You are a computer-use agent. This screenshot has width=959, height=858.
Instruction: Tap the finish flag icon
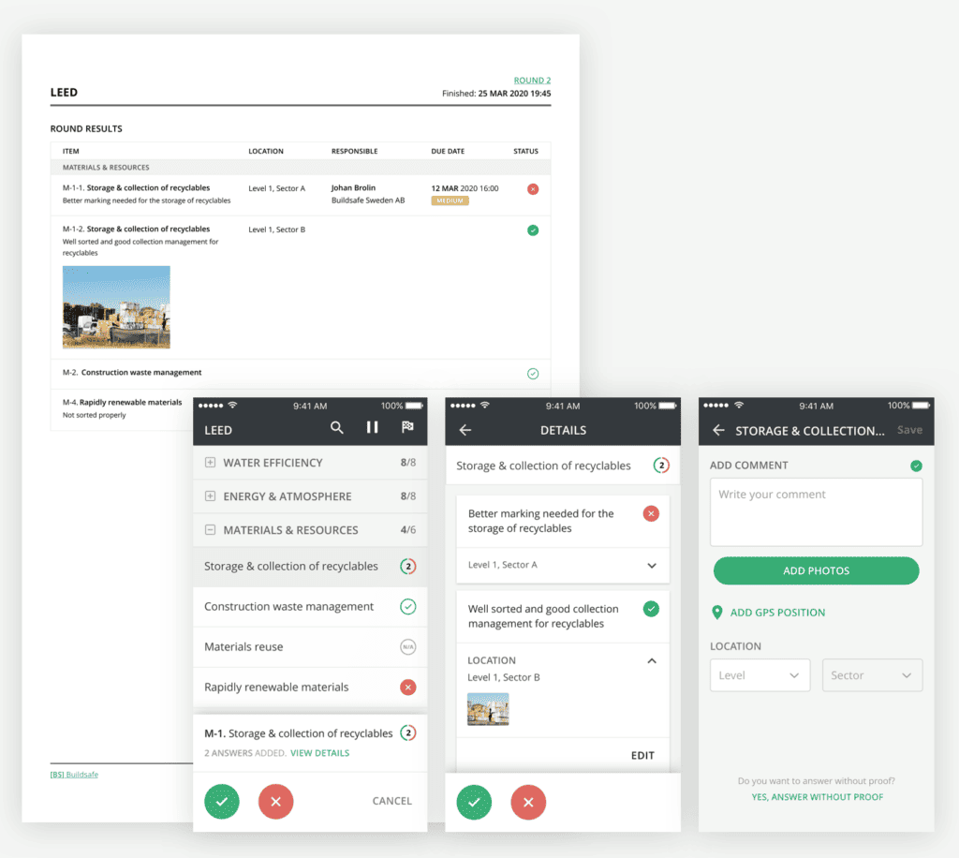[x=407, y=428]
